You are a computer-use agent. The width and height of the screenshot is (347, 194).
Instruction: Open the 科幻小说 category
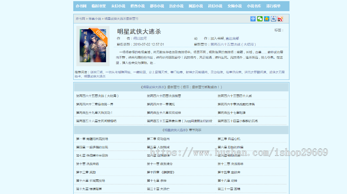tap(215, 6)
